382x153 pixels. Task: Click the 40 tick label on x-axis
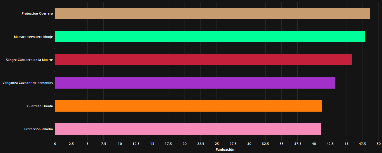tap(314, 144)
